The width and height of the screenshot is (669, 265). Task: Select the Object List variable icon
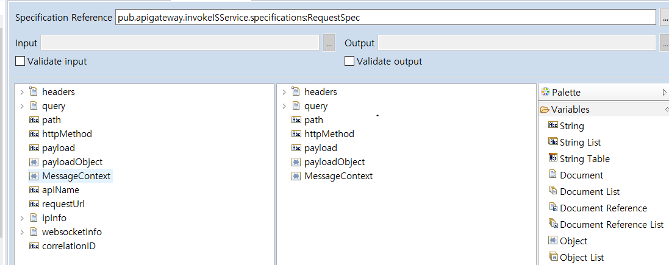[553, 257]
